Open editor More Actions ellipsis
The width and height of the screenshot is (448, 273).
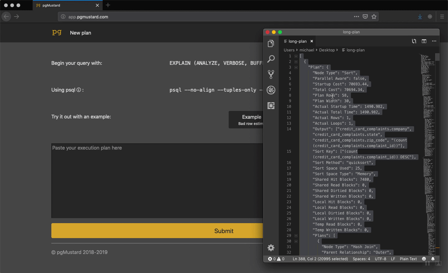click(434, 41)
